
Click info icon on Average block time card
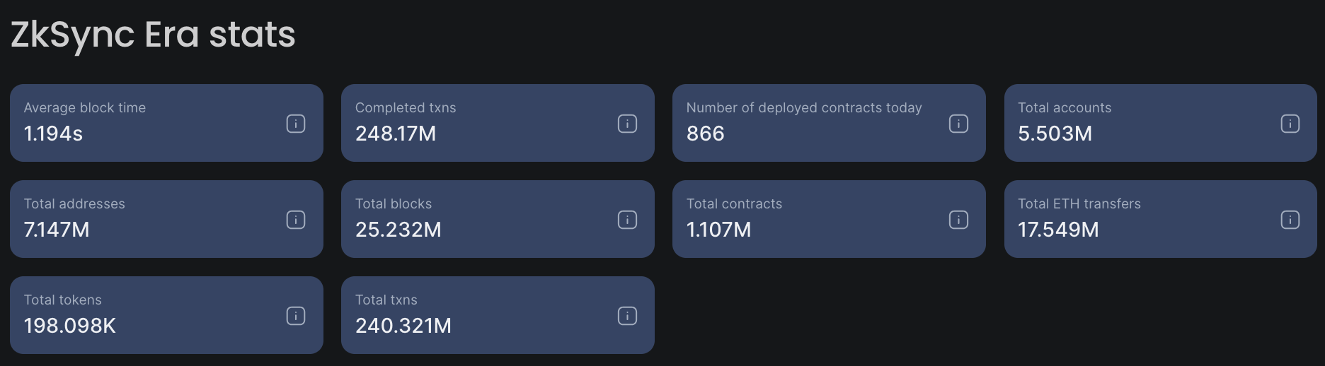tap(296, 124)
